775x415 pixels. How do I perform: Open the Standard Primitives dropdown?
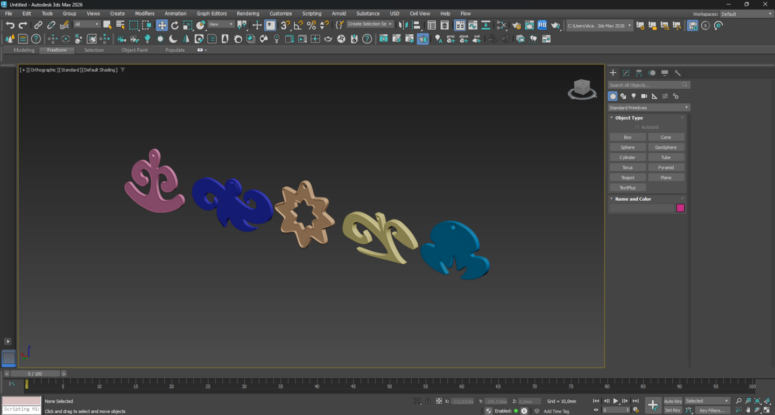[649, 108]
